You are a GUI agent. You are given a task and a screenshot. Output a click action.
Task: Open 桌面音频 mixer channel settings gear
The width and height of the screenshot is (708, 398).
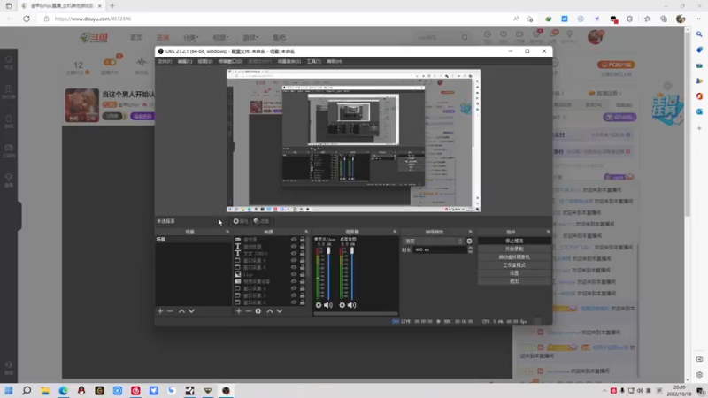(x=342, y=305)
